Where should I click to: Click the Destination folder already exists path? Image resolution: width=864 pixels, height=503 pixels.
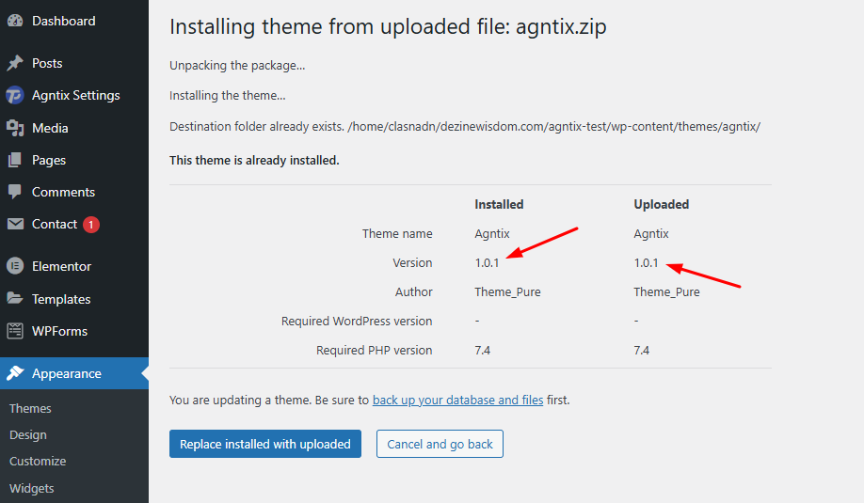coord(465,127)
